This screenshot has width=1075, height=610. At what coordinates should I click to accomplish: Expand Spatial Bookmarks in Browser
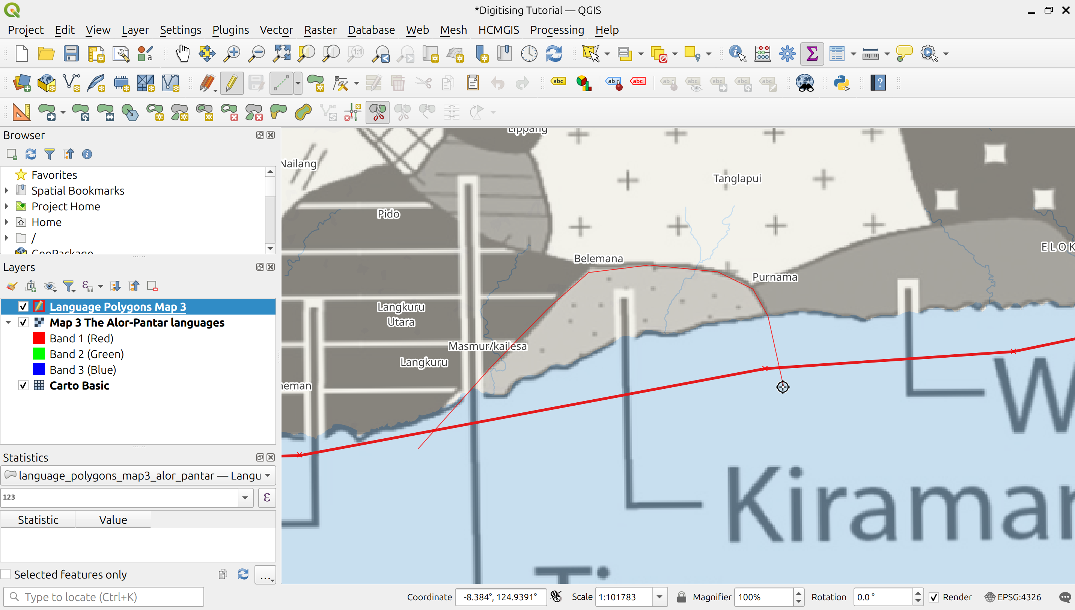pos(7,190)
